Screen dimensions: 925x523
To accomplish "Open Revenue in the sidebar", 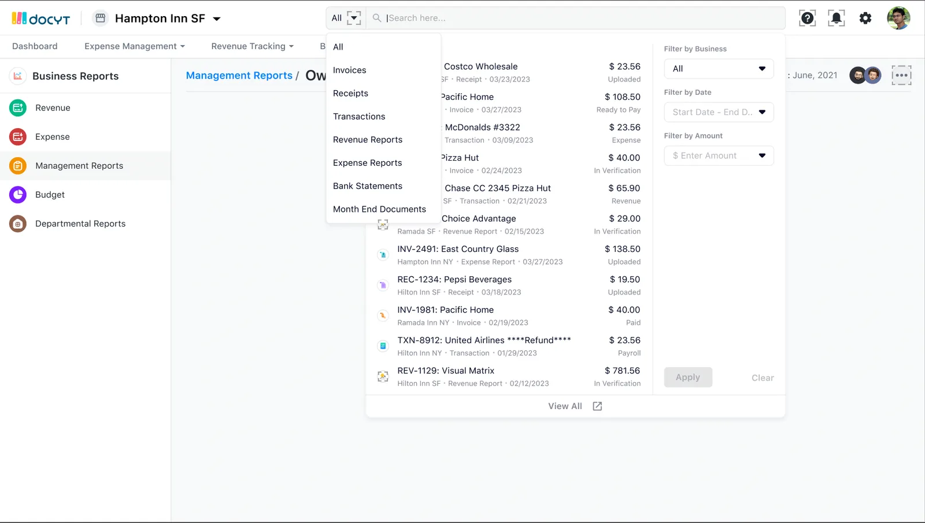I will tap(86, 107).
